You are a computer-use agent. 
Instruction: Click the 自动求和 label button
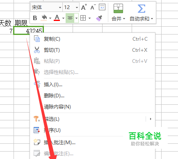[139, 18]
